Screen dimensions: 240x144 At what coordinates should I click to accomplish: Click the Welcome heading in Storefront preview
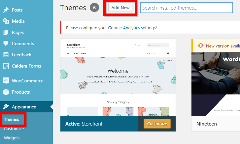click(x=118, y=71)
